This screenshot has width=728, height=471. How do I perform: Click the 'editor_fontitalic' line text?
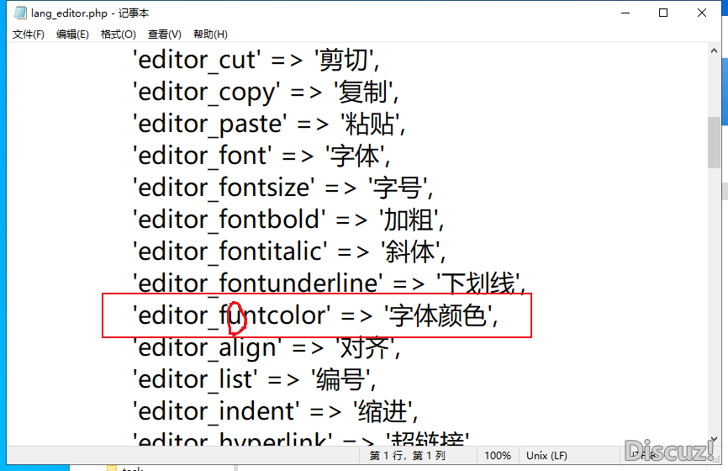tap(289, 251)
